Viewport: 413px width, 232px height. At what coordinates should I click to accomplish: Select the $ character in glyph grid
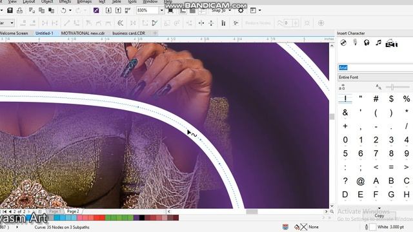tap(391, 99)
